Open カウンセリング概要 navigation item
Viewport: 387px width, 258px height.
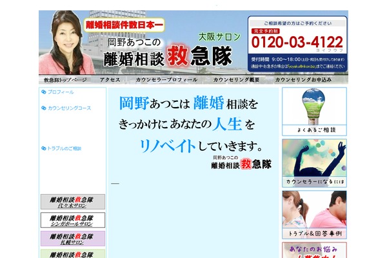pyautogui.click(x=236, y=80)
